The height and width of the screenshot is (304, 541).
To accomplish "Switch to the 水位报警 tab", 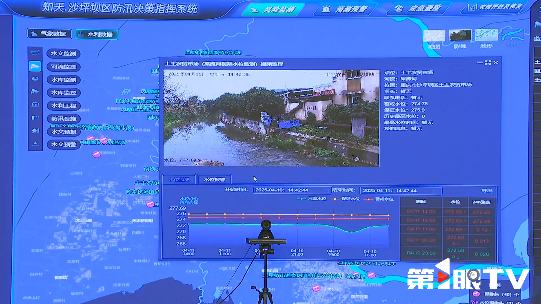I will (x=214, y=180).
